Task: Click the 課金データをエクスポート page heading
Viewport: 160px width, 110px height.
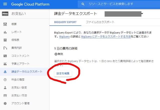Action: coord(75,14)
